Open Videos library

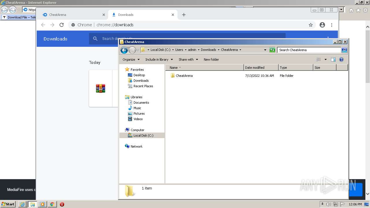pos(138,119)
